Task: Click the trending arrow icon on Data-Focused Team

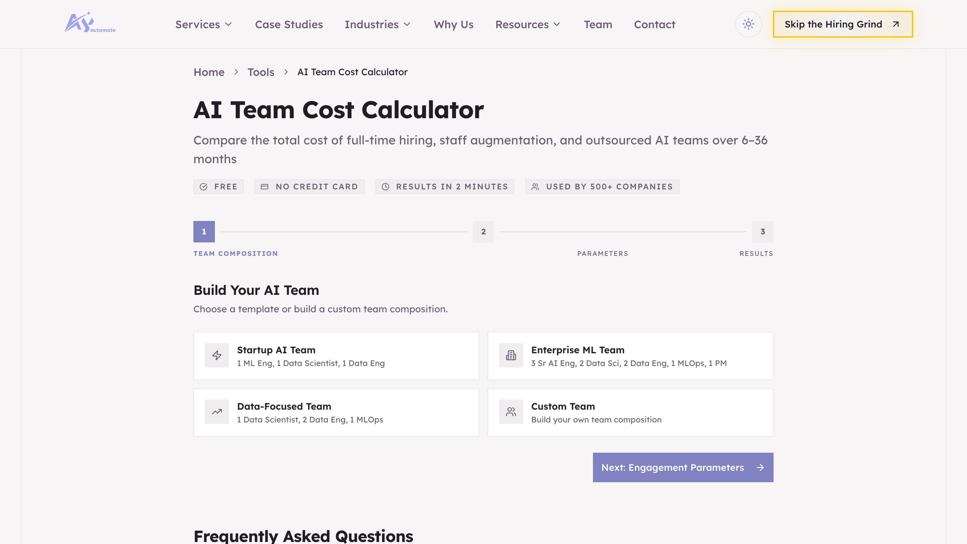Action: pos(217,411)
